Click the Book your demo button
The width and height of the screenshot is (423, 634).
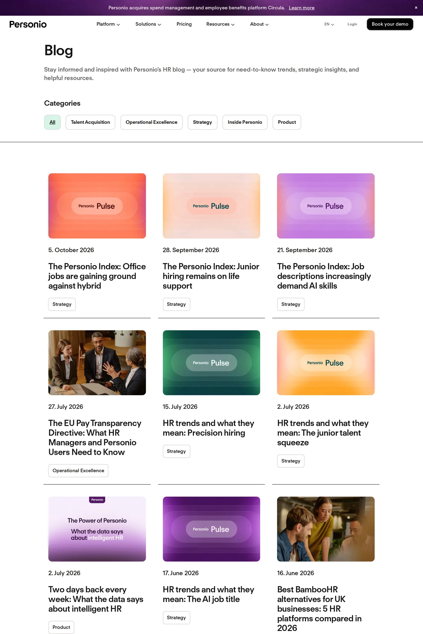[x=390, y=24]
